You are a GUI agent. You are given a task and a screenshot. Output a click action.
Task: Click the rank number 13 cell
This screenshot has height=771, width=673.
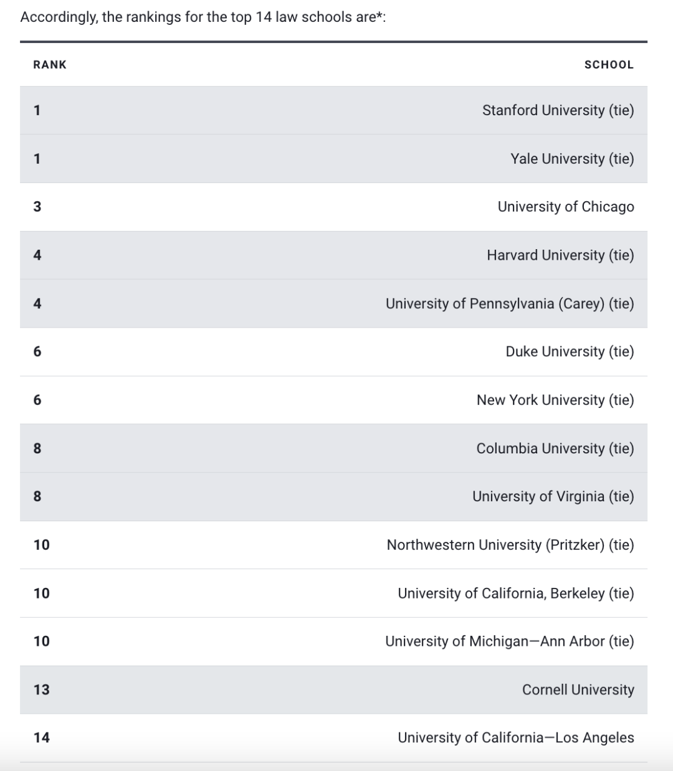pyautogui.click(x=42, y=690)
